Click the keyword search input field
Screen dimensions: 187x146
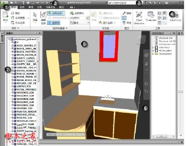click(122, 3)
